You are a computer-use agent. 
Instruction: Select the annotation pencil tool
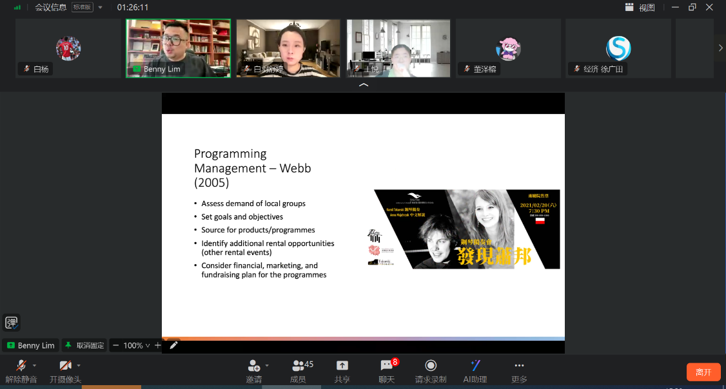(x=173, y=345)
